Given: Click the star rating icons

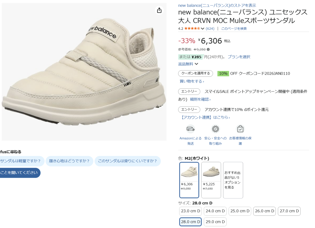Looking at the screenshot, I should [192, 28].
